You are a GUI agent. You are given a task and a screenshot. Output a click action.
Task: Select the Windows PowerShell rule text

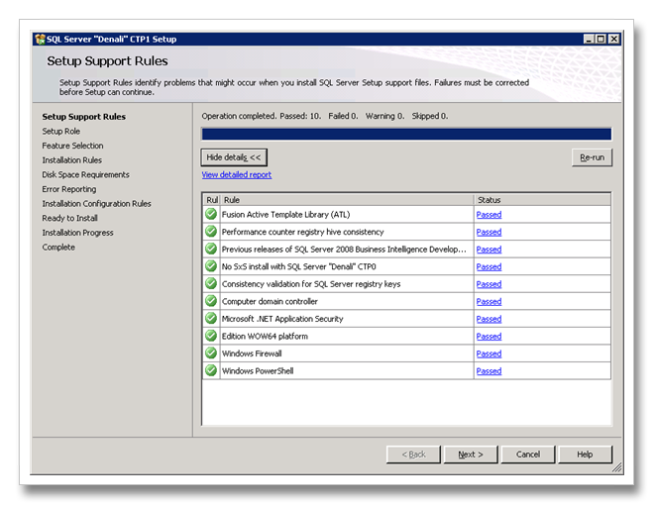pyautogui.click(x=258, y=371)
